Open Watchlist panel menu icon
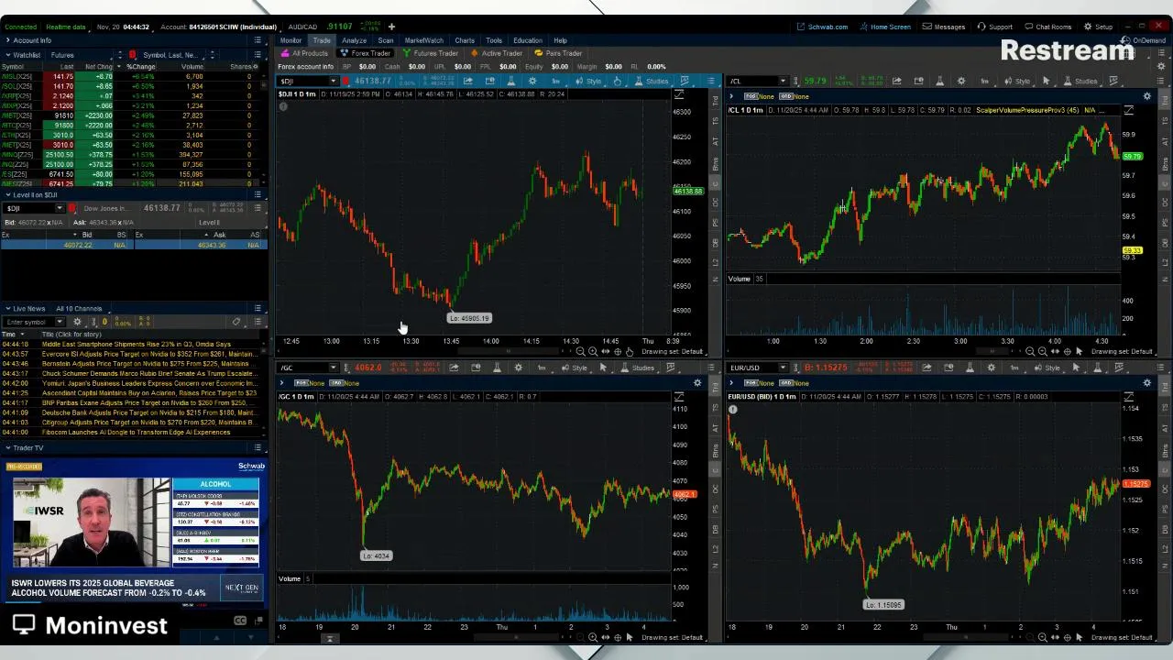Viewport: 1173px width, 660px height. 258,55
